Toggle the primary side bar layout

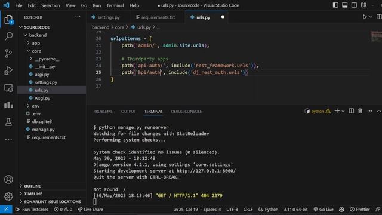[x=335, y=5]
